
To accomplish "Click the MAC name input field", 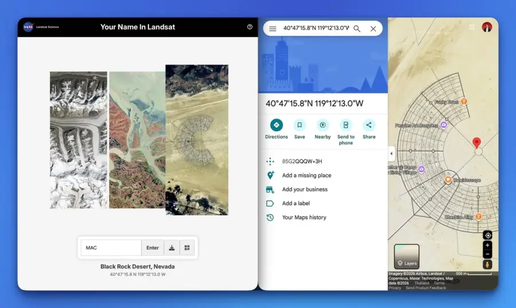I will click(x=111, y=248).
